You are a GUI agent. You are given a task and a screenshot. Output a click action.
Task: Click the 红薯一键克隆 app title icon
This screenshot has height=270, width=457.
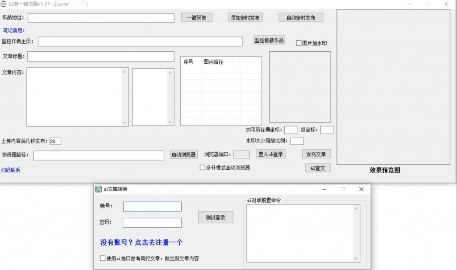coord(4,4)
